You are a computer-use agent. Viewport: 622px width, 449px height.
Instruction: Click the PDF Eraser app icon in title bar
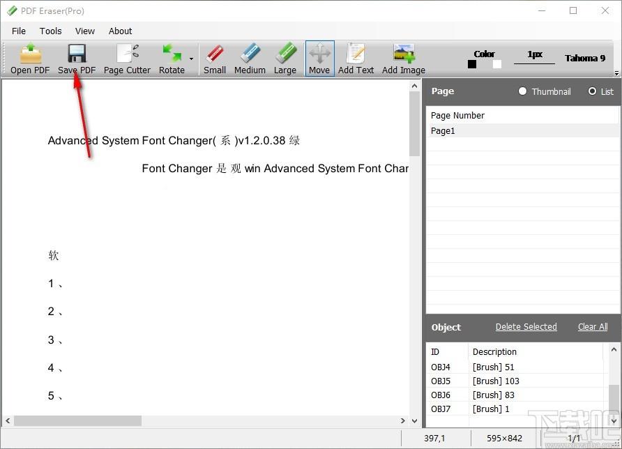pyautogui.click(x=12, y=10)
